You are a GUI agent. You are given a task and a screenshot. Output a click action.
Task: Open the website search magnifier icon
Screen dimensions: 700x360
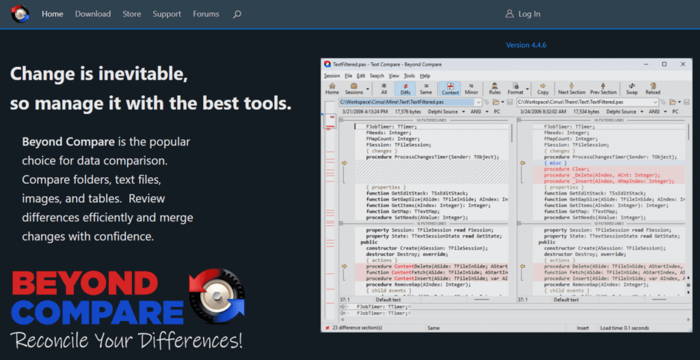(x=237, y=14)
